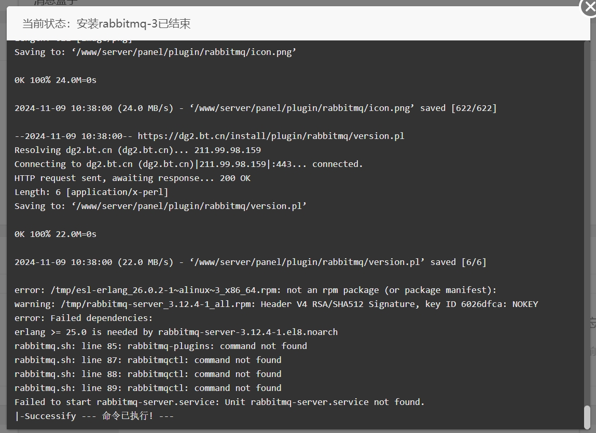
Task: Click the 'Resolving dg2.bt.cn' log line
Action: point(137,150)
